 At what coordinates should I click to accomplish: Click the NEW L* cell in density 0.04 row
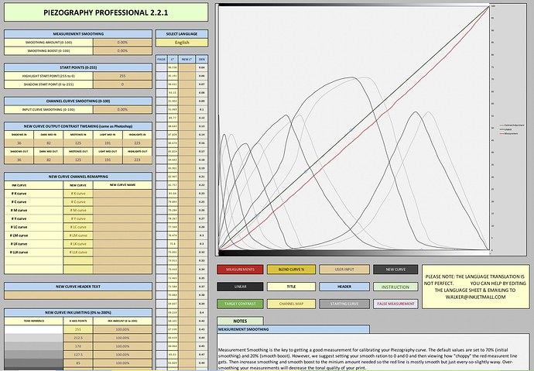pyautogui.click(x=187, y=67)
